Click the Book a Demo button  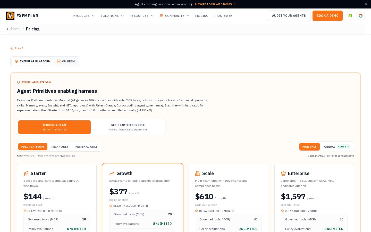(x=327, y=16)
